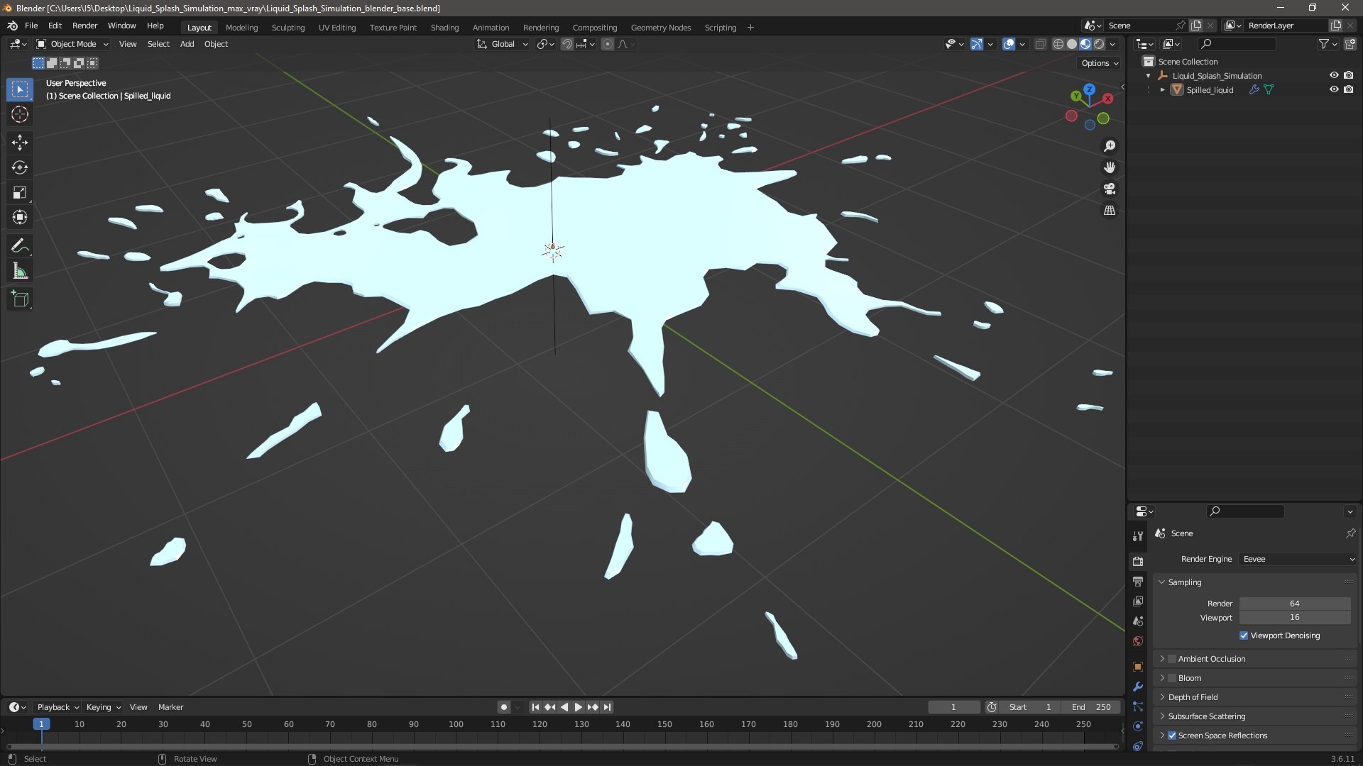Switch perspective/orthographic grid icon
Viewport: 1363px width, 766px height.
pyautogui.click(x=1110, y=211)
